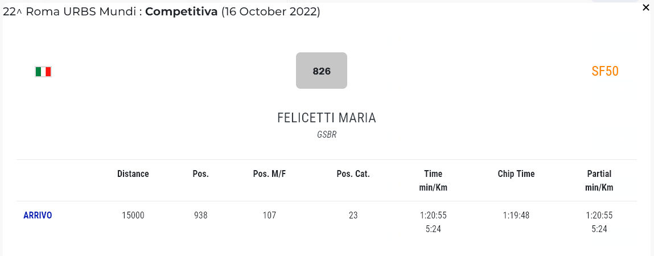Screen dimensions: 654x256
Task: Click the gender position 107 value
Action: [x=269, y=215]
